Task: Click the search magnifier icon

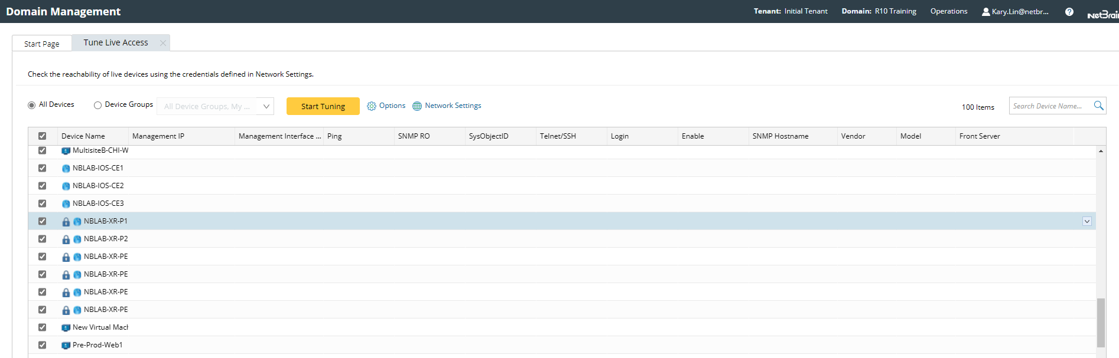Action: coord(1098,106)
